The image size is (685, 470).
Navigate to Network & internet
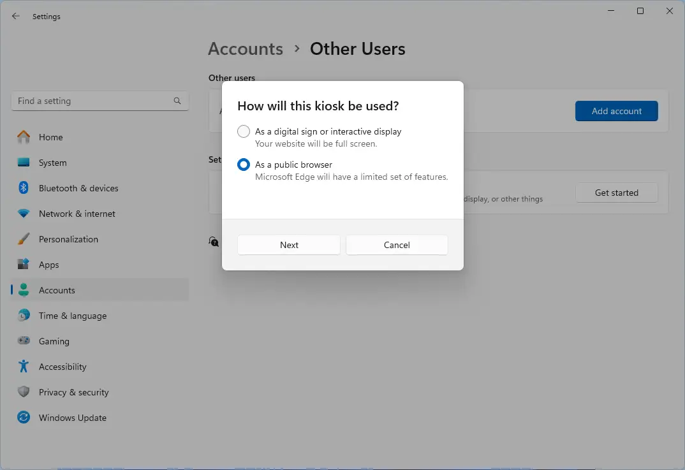pyautogui.click(x=100, y=214)
